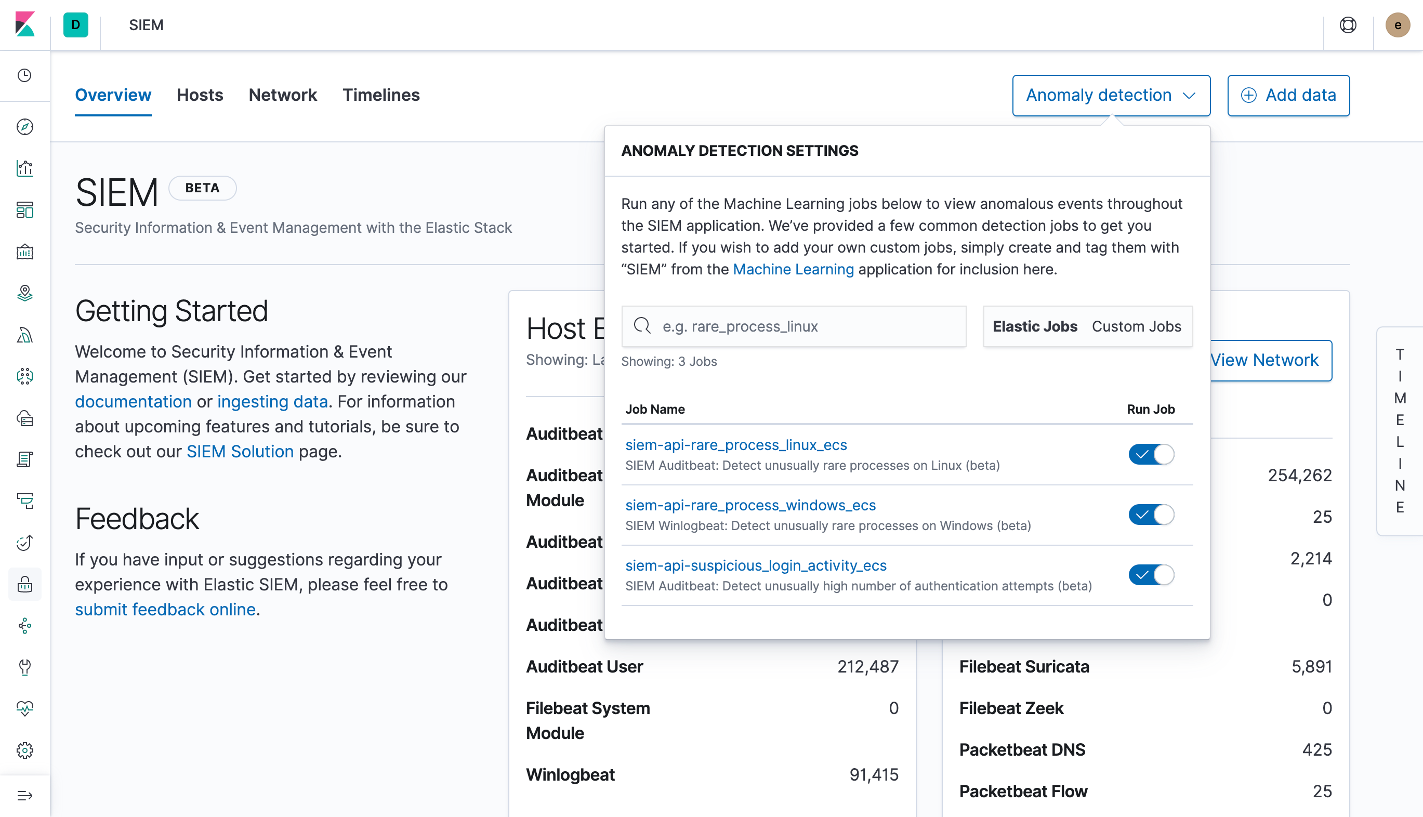Click Add data button top-right
Viewport: 1423px width, 817px height.
click(1287, 96)
